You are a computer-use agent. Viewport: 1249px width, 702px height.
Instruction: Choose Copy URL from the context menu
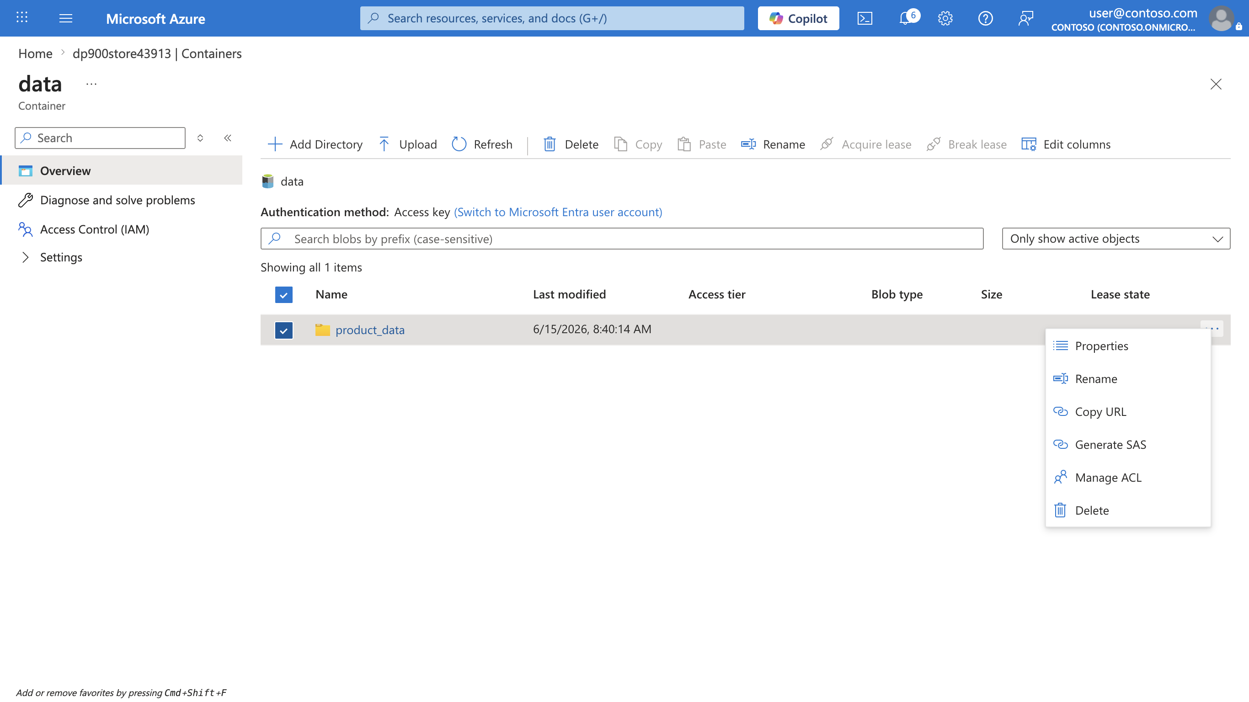tap(1128, 412)
